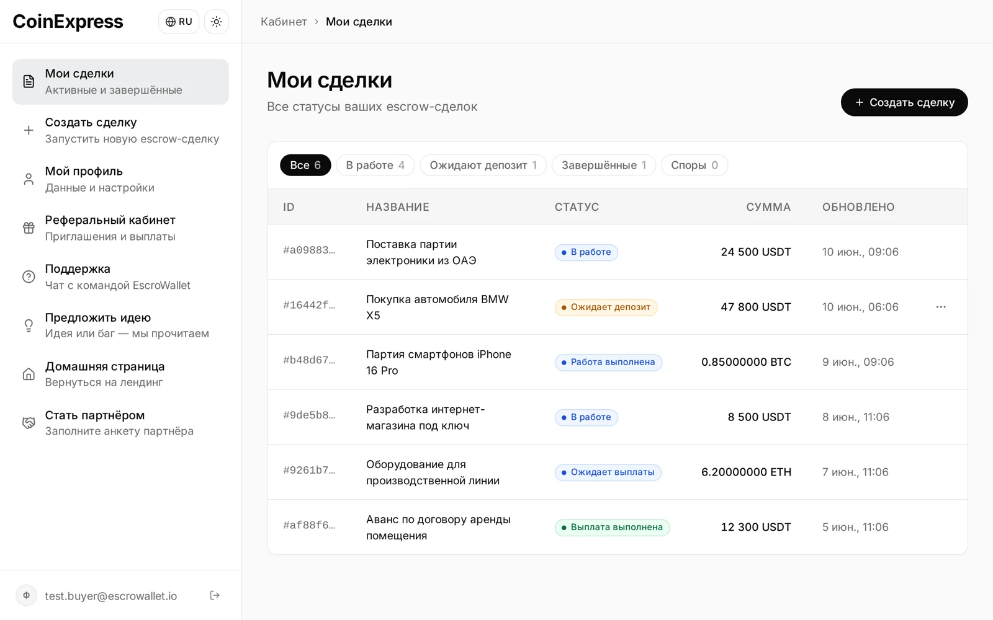Click the plus icon beside sidebar Создать сделку
Viewport: 993px width, 620px height.
(x=29, y=130)
